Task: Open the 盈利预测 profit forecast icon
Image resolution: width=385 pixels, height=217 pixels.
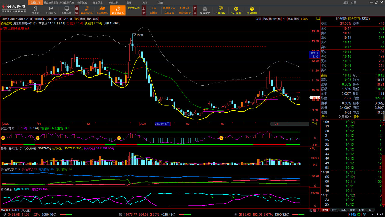Action: pyautogui.click(x=252, y=11)
